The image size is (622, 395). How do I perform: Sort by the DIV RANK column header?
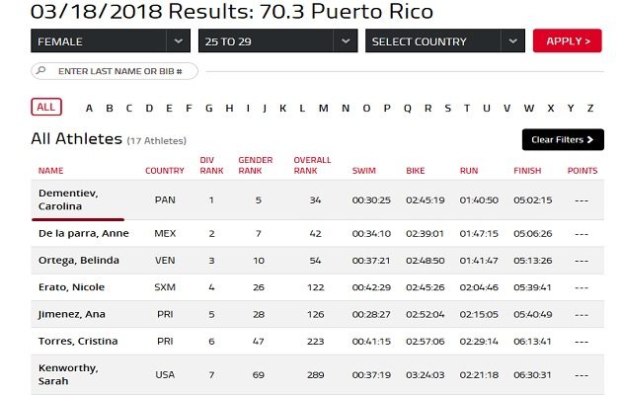point(207,165)
